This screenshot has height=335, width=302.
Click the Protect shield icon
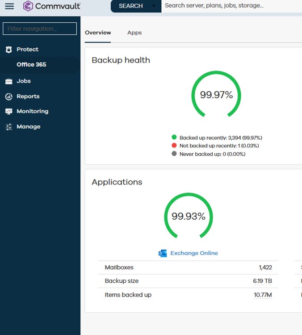pyautogui.click(x=9, y=50)
